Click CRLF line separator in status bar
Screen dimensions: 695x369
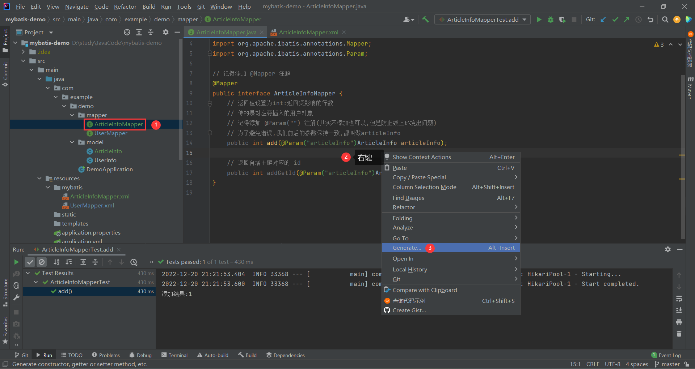pos(593,364)
